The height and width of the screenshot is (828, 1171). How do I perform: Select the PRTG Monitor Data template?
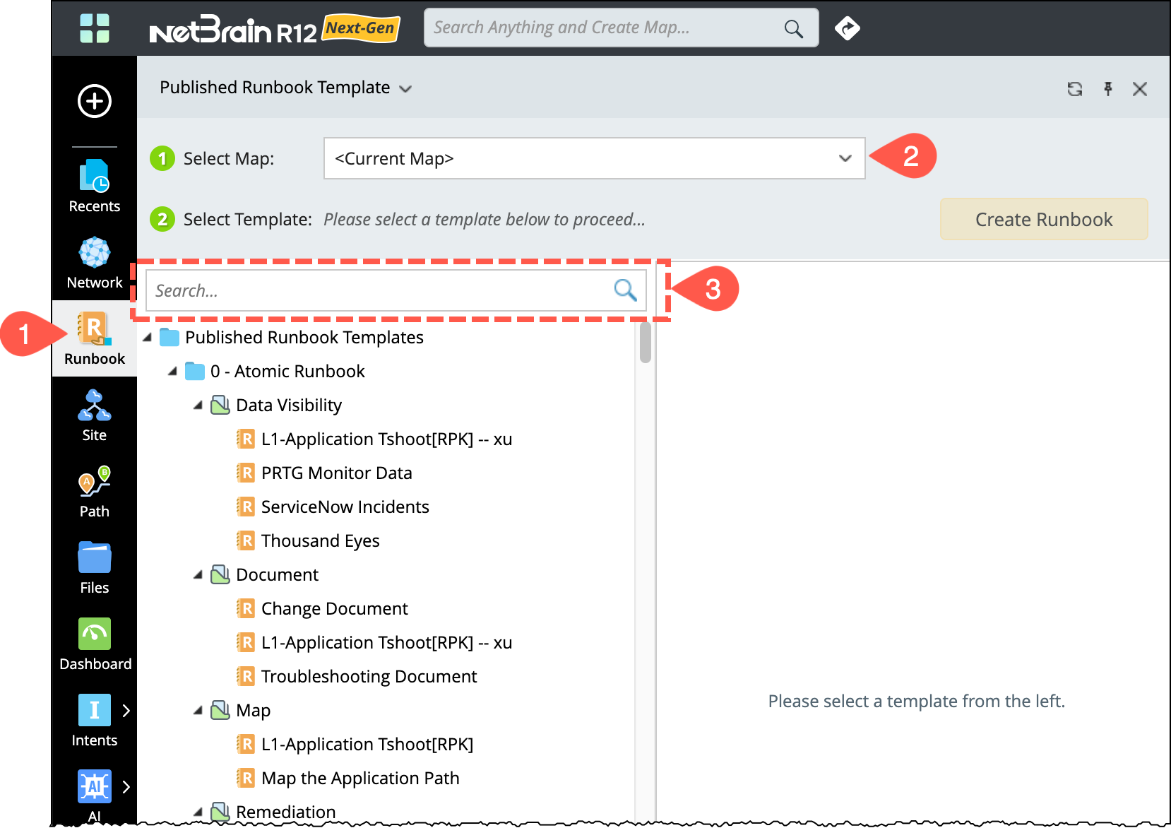click(x=336, y=473)
